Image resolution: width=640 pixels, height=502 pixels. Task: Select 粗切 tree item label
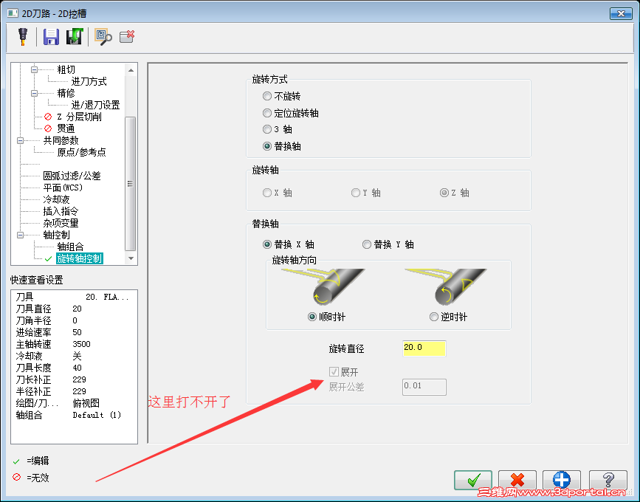(66, 70)
